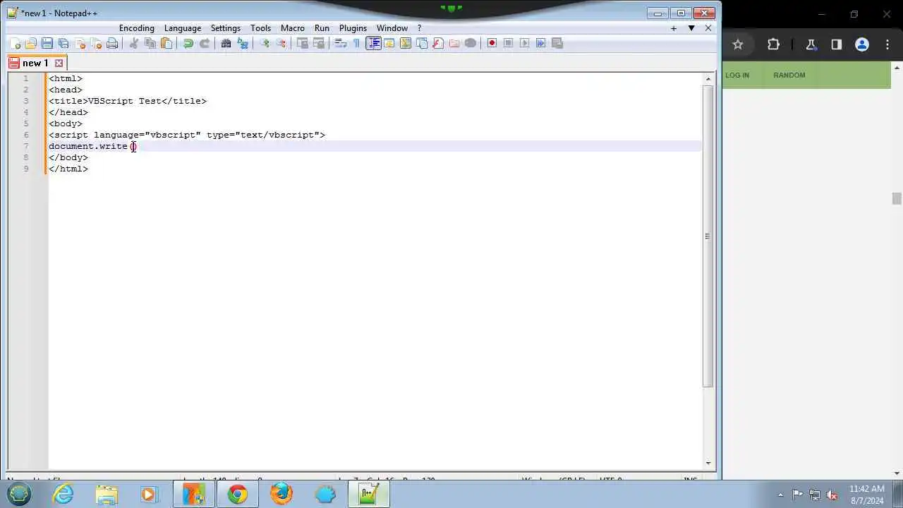903x508 pixels.
Task: Open the Settings menu
Action: click(226, 28)
